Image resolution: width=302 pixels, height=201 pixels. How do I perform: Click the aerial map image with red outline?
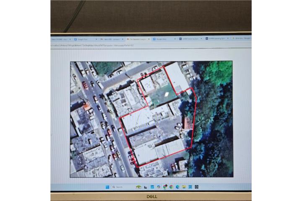(151, 119)
